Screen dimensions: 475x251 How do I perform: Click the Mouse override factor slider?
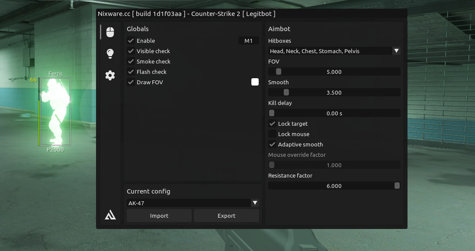pos(334,165)
